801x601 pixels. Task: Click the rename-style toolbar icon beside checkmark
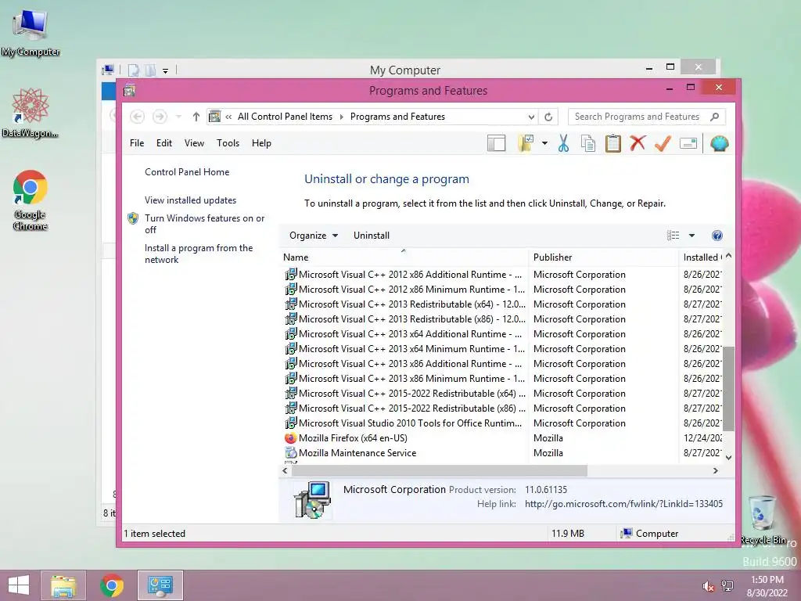pos(688,144)
